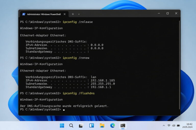Open a new terminal tab
The width and height of the screenshot is (196, 130).
click(x=73, y=14)
